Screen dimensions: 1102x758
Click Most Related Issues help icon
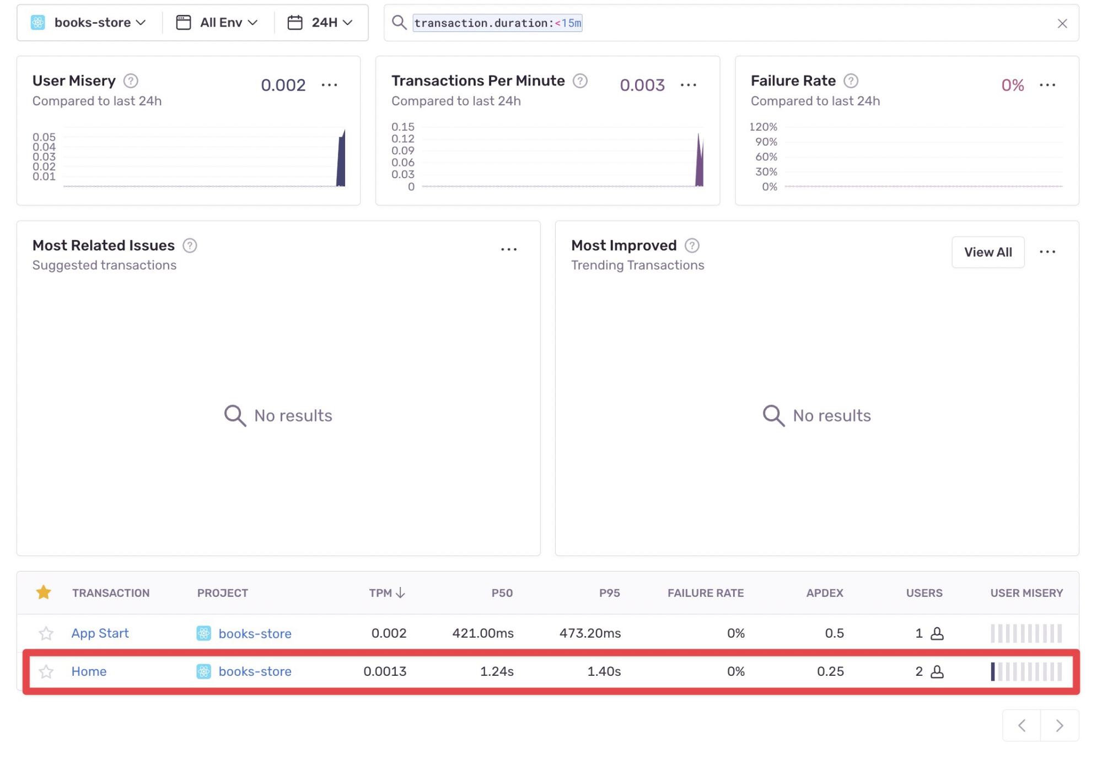click(190, 245)
